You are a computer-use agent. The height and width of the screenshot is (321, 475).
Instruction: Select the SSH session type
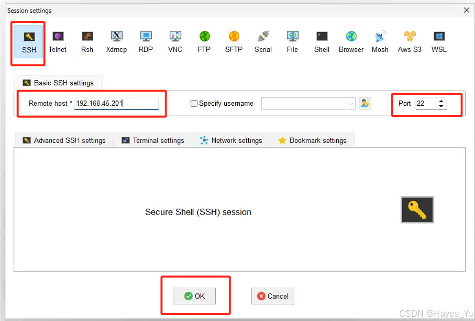coord(29,42)
